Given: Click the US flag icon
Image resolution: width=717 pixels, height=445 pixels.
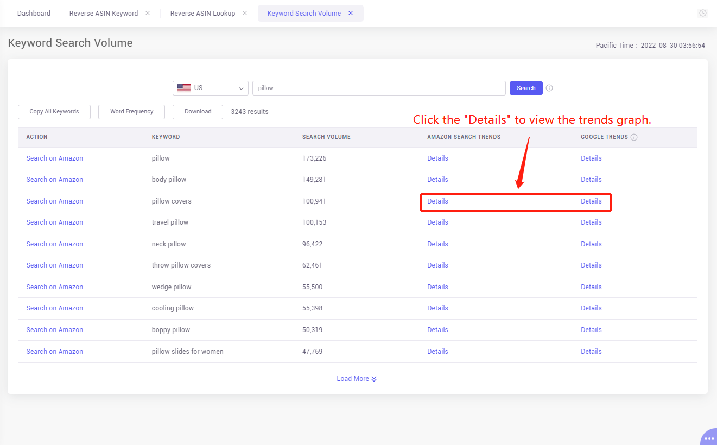Looking at the screenshot, I should 184,88.
